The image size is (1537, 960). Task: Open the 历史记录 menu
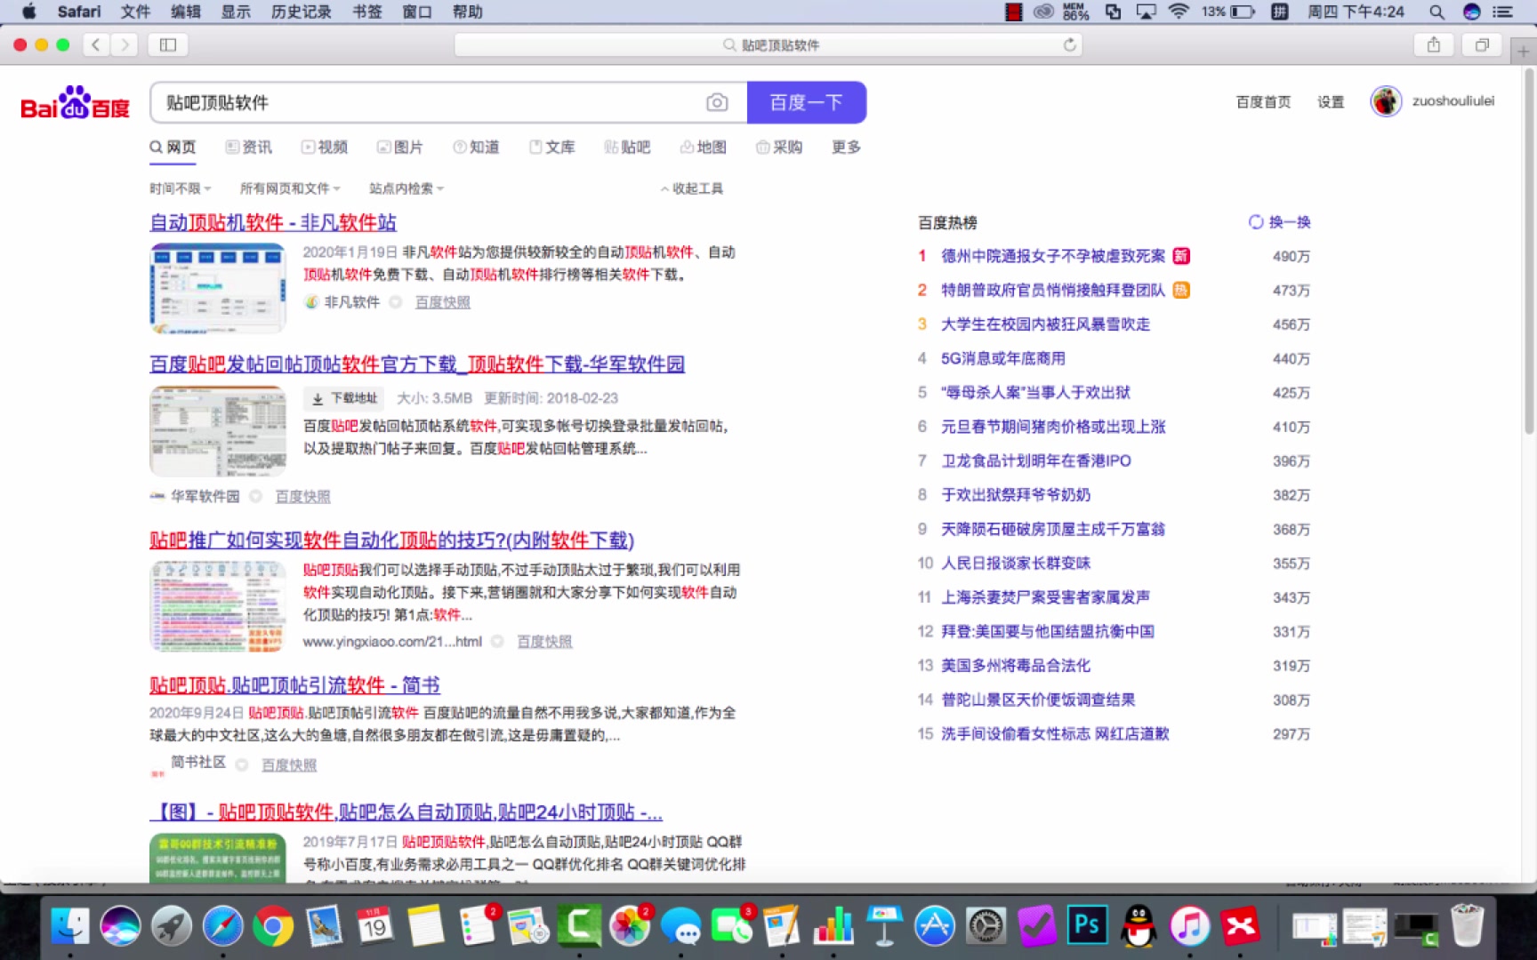point(301,12)
